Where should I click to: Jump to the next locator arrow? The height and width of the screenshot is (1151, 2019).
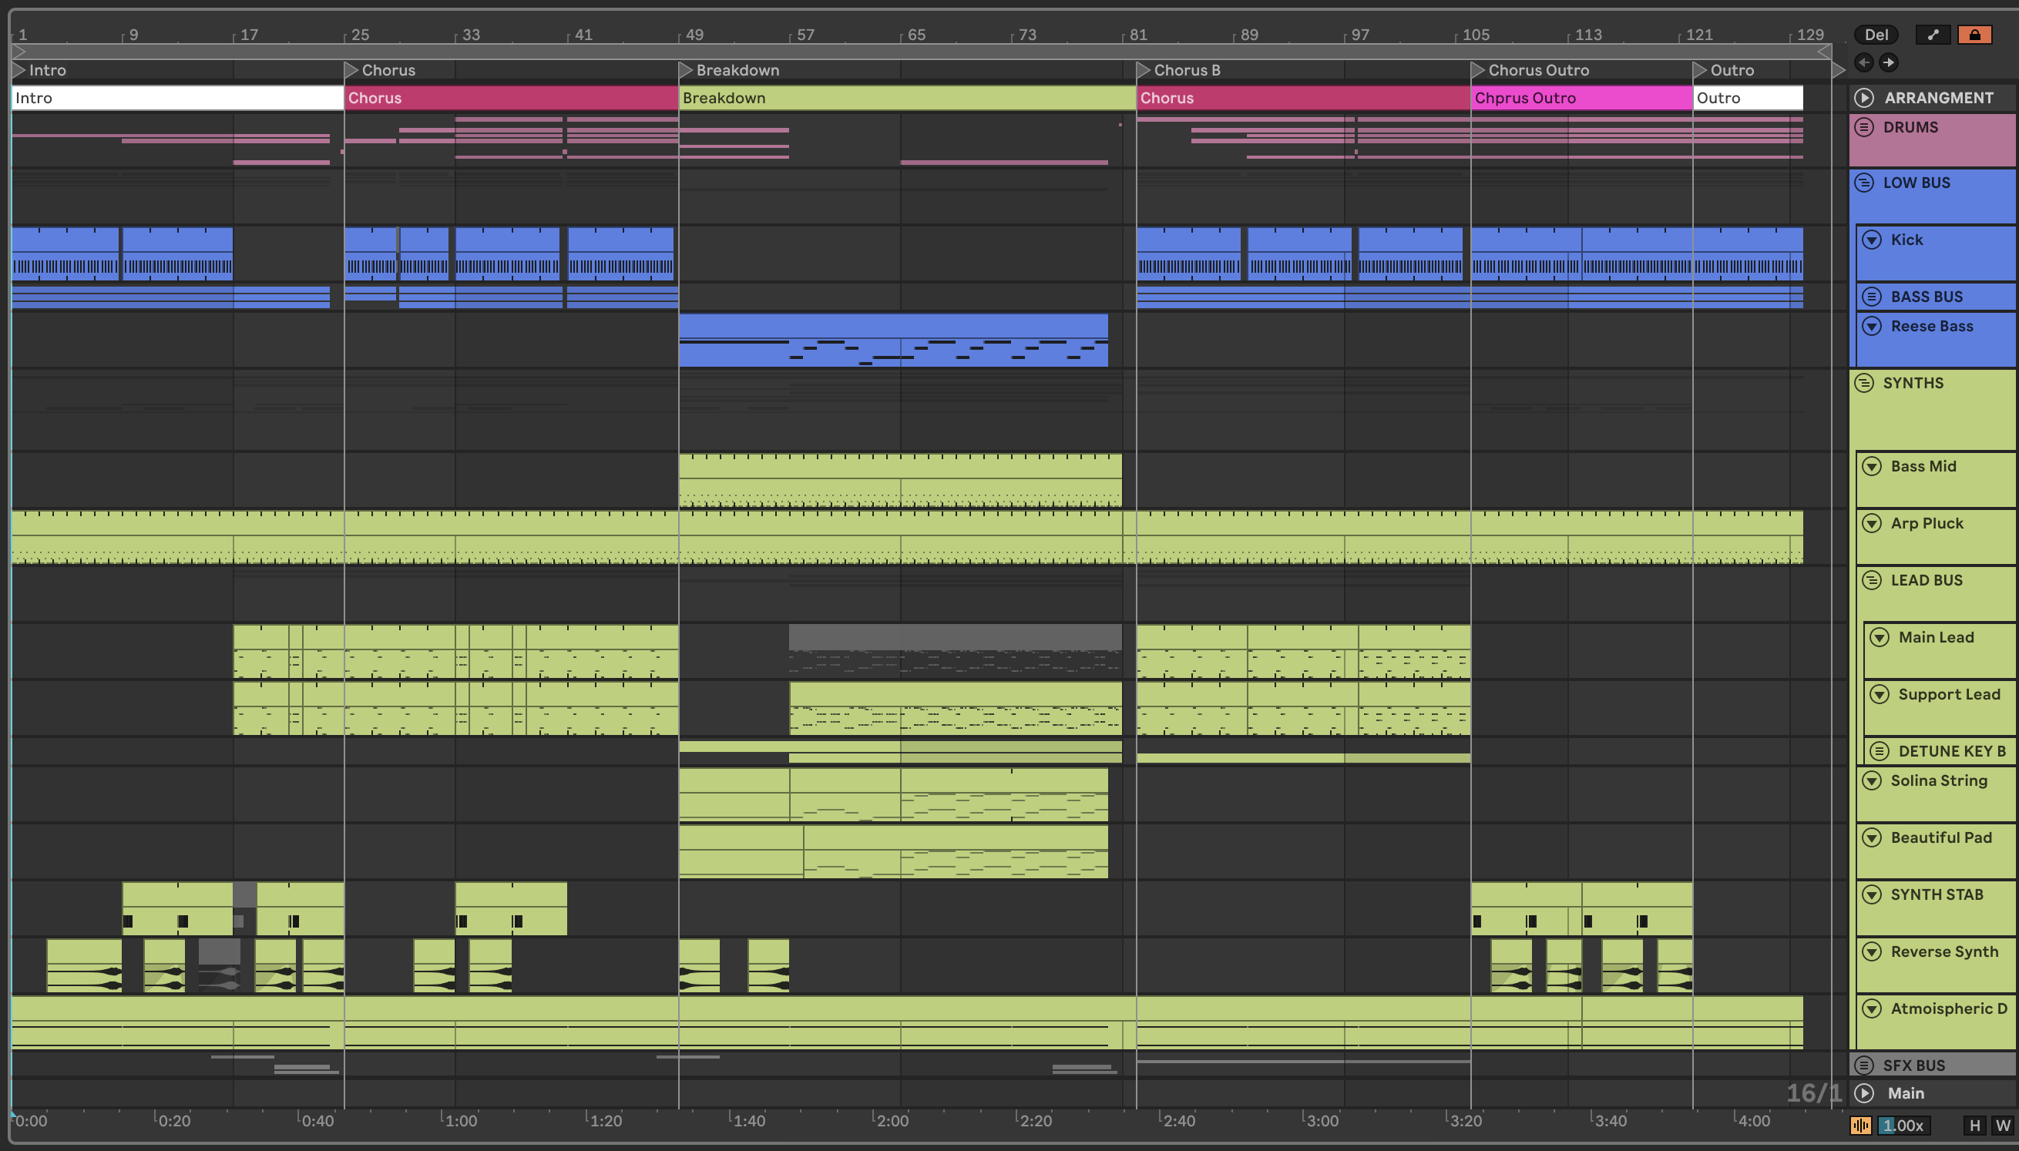tap(1889, 62)
